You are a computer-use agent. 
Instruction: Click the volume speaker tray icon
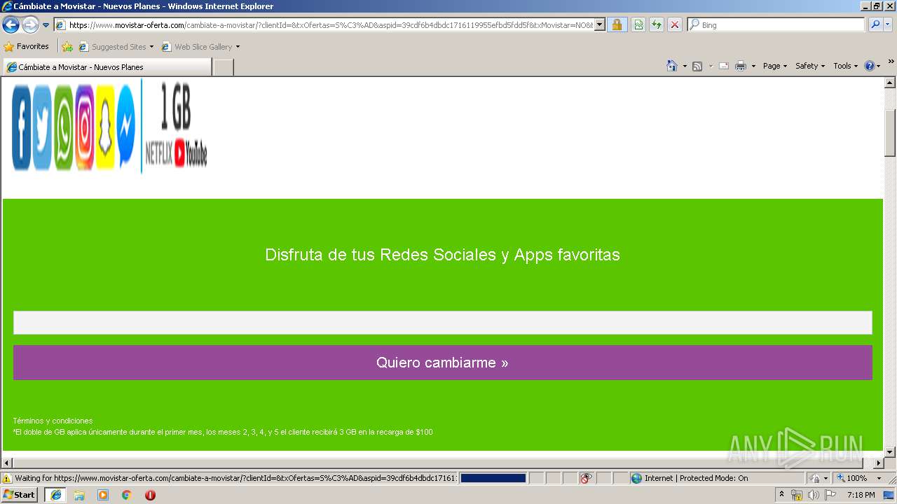click(x=813, y=495)
